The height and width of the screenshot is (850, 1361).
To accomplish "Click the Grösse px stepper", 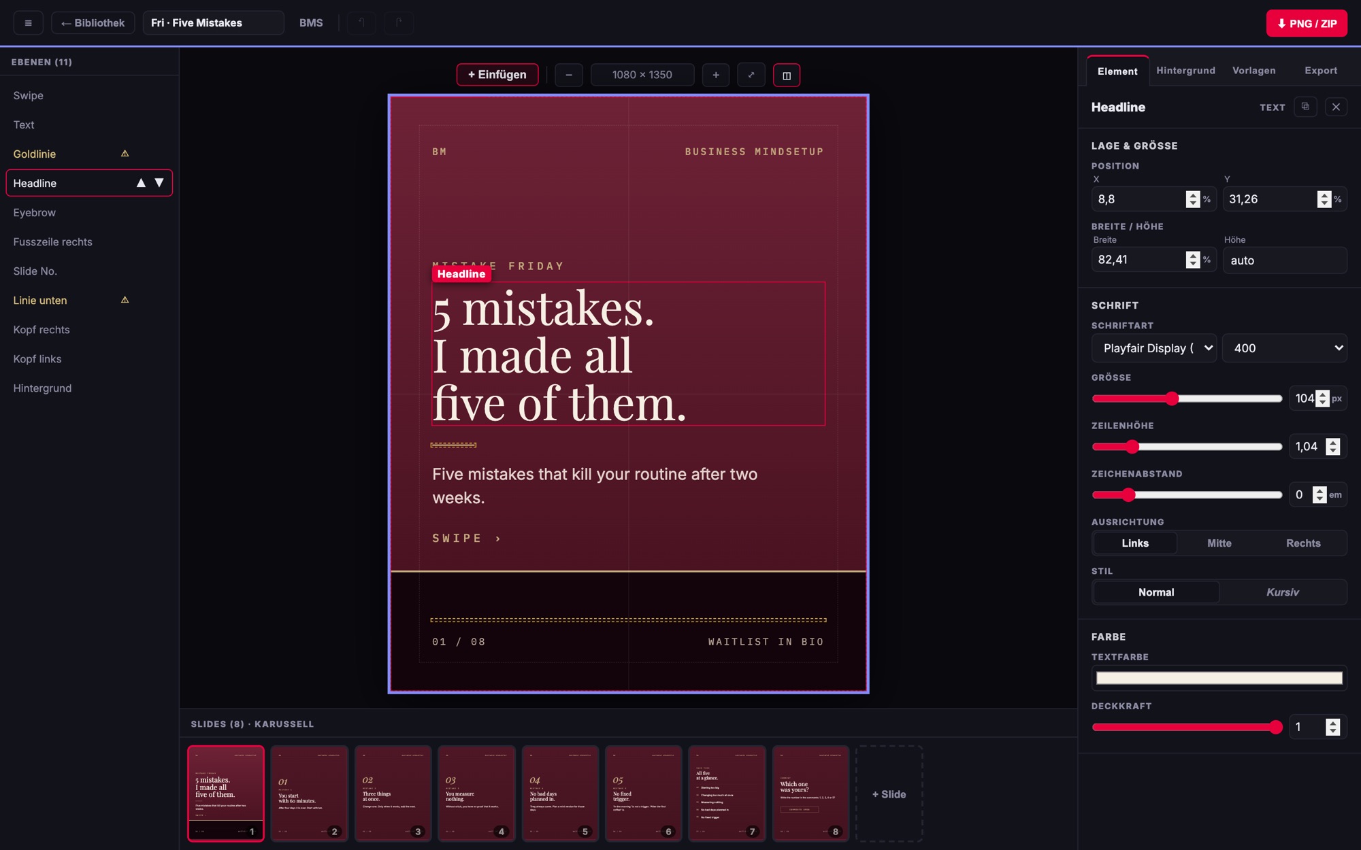I will (x=1322, y=398).
